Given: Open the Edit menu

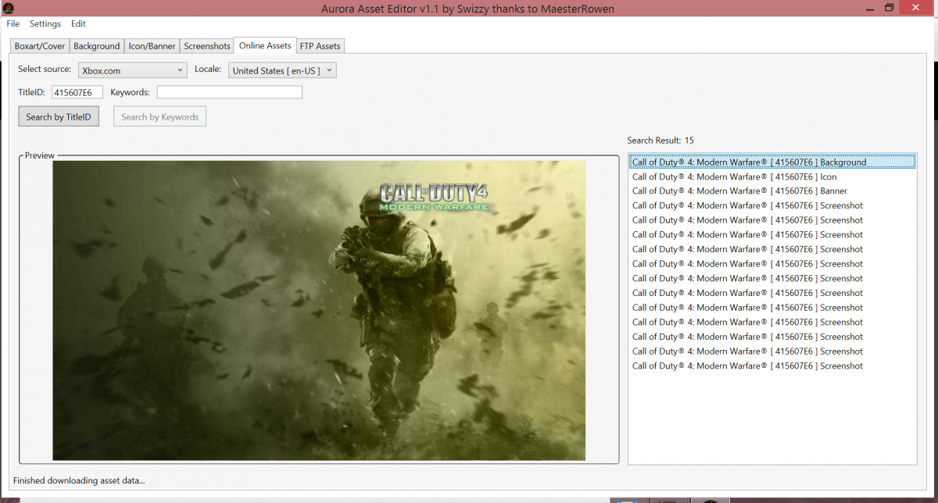Looking at the screenshot, I should 78,24.
